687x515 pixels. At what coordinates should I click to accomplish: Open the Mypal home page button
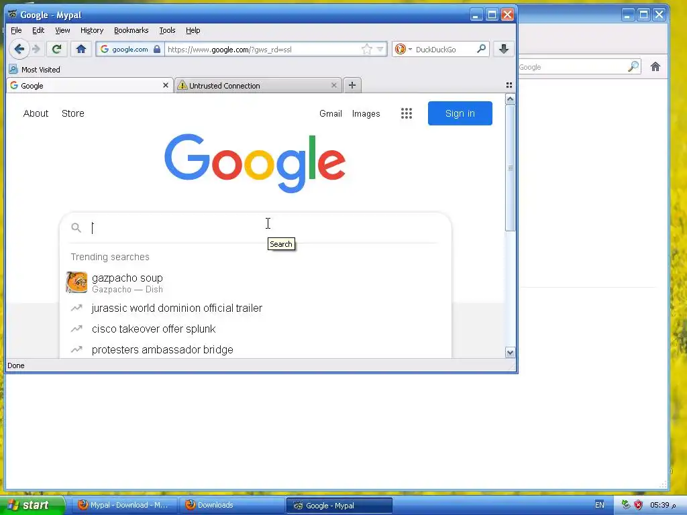point(81,49)
